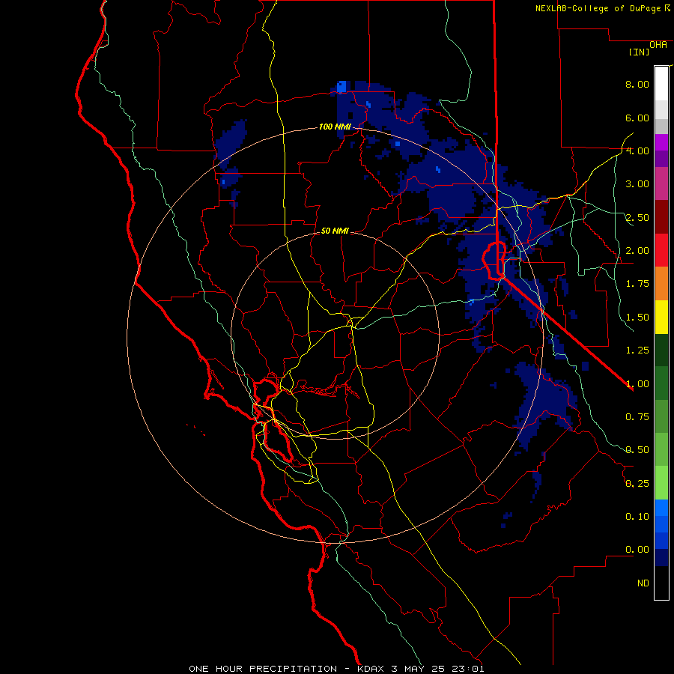The image size is (674, 674).
Task: Pick the lightest green legend band near 0.25
Action: click(661, 483)
